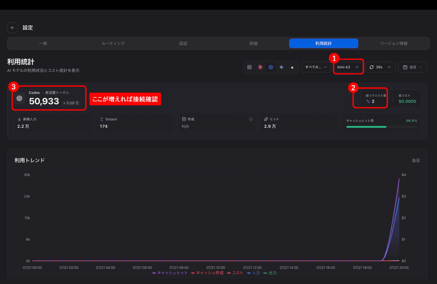Switch to the 一般 tab
Screen dimensions: 437x284
pos(43,43)
